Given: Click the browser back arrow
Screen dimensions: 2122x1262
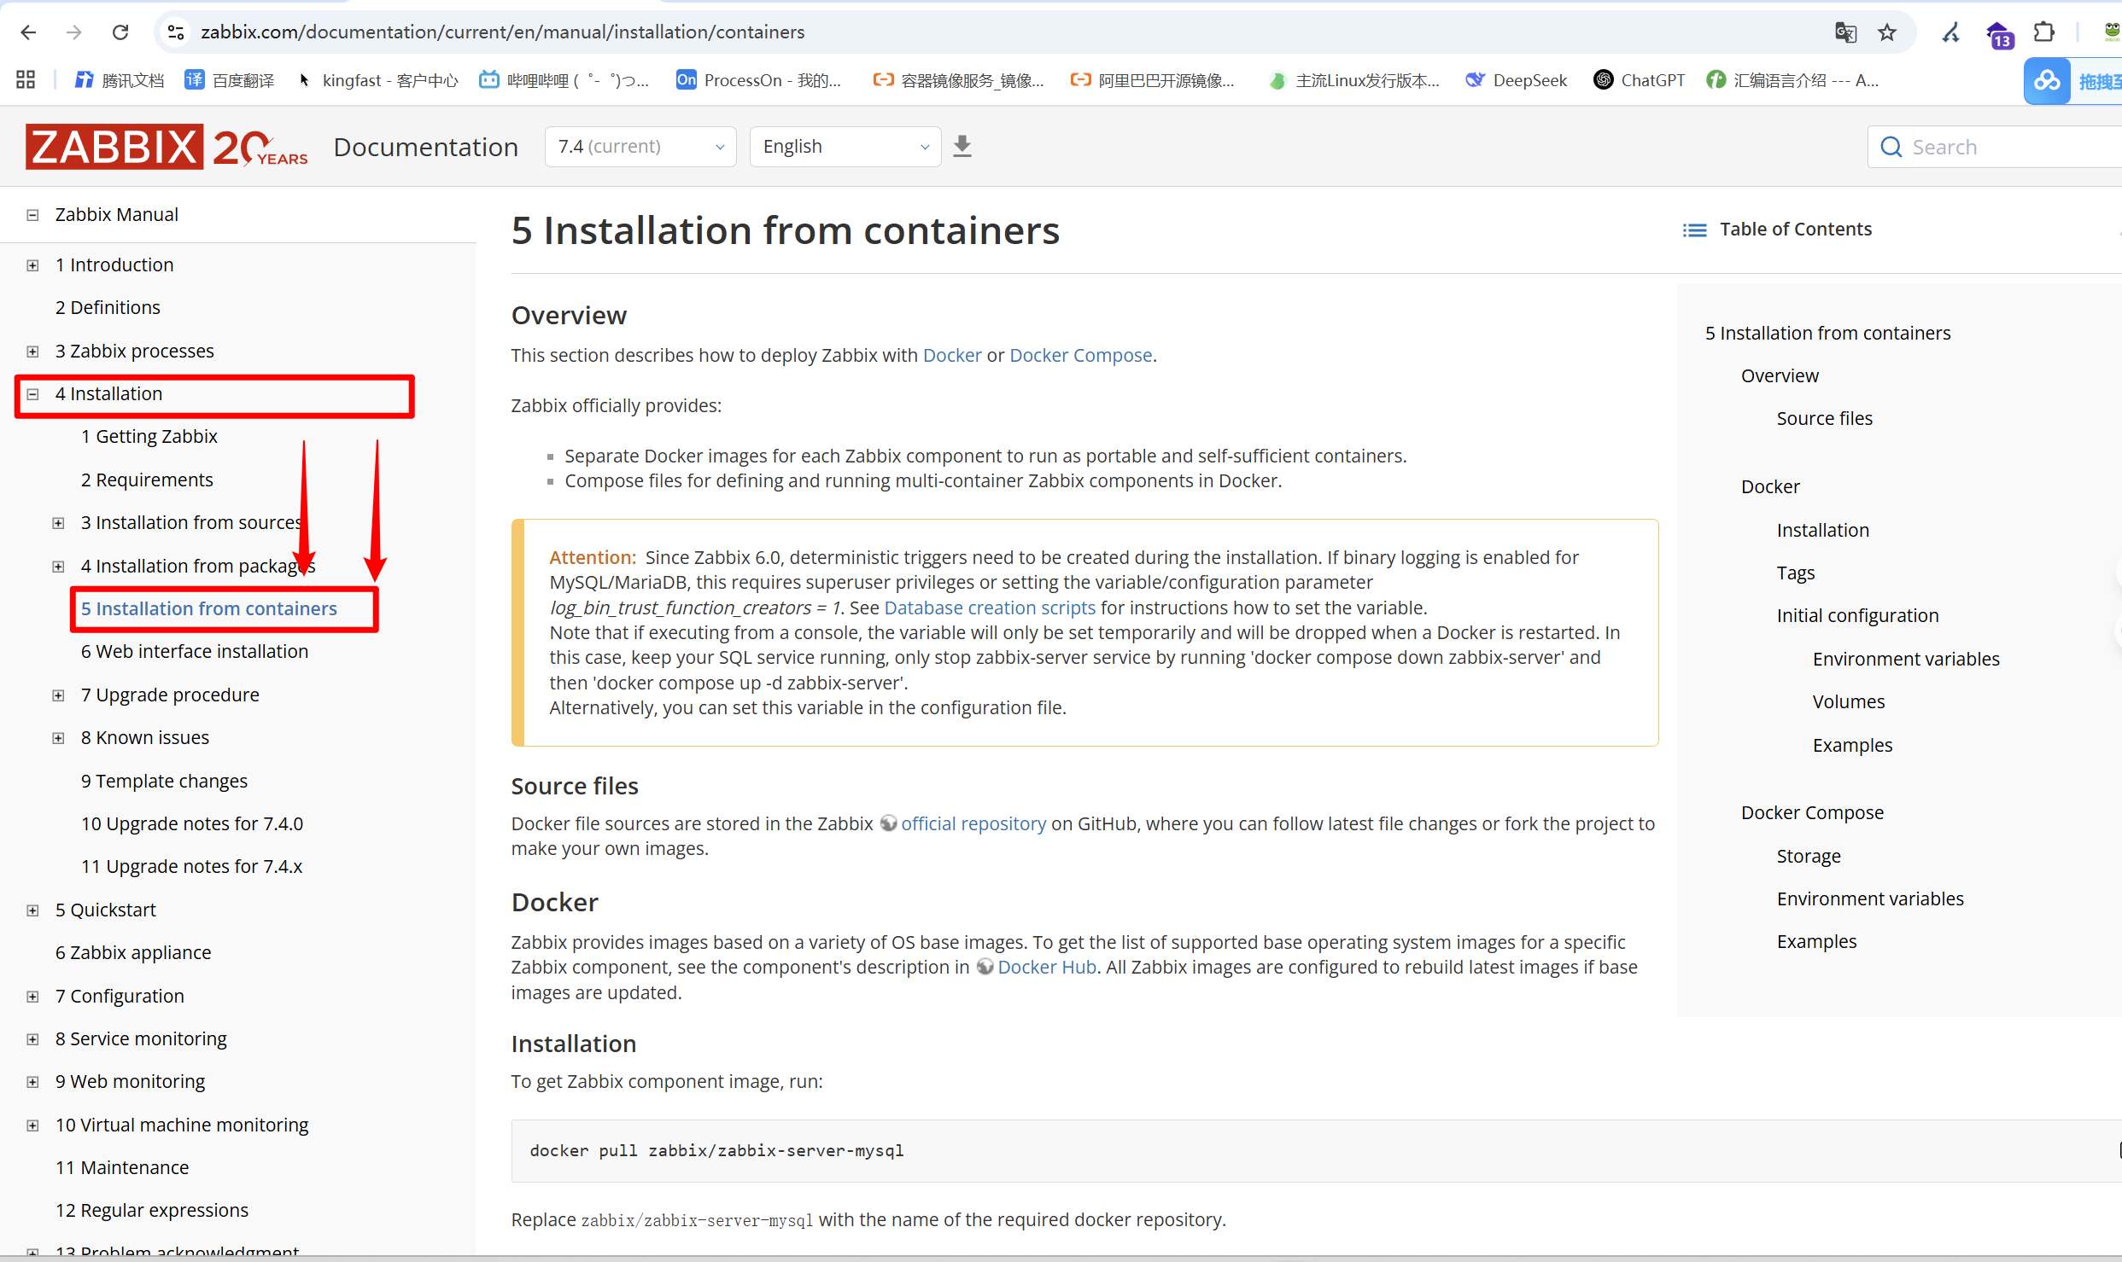Looking at the screenshot, I should 28,32.
